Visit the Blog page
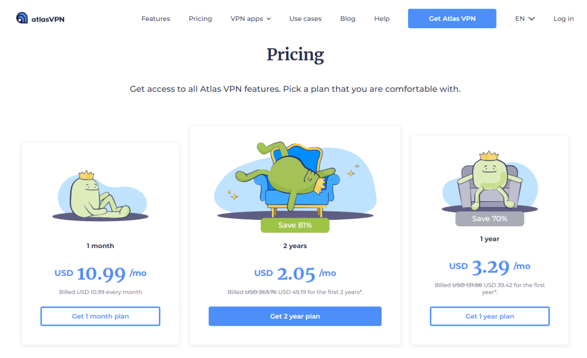Image resolution: width=587 pixels, height=358 pixels. click(348, 19)
